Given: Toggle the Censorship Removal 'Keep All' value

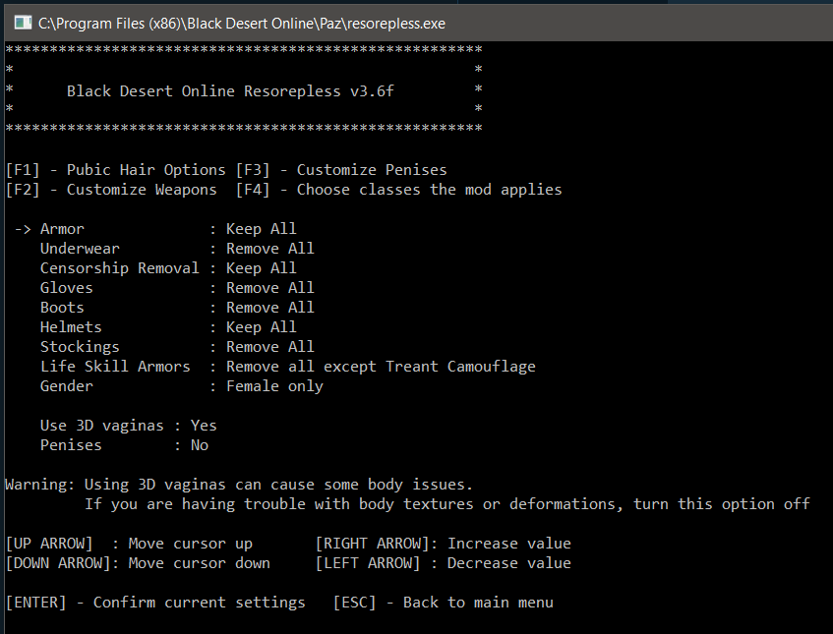Looking at the screenshot, I should point(261,268).
